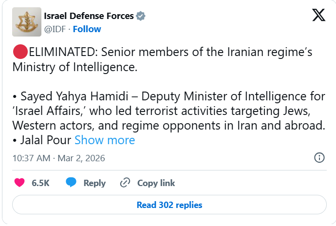Like the tweet with heart icon
This screenshot has width=336, height=226.
(x=19, y=183)
